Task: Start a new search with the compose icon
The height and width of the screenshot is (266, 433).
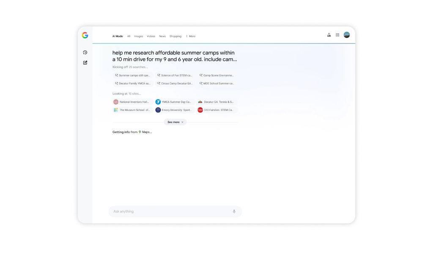Action: click(x=85, y=62)
